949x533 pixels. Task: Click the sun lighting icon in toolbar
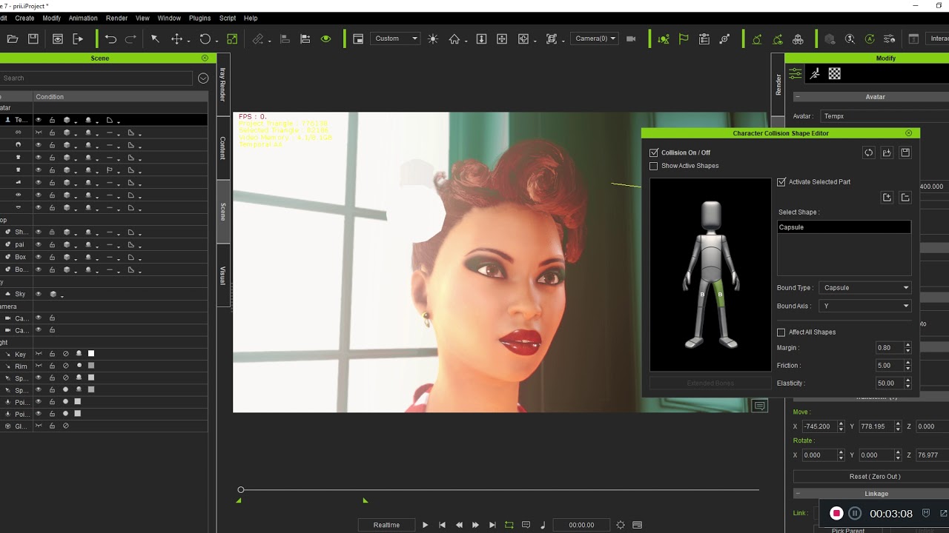coord(433,38)
